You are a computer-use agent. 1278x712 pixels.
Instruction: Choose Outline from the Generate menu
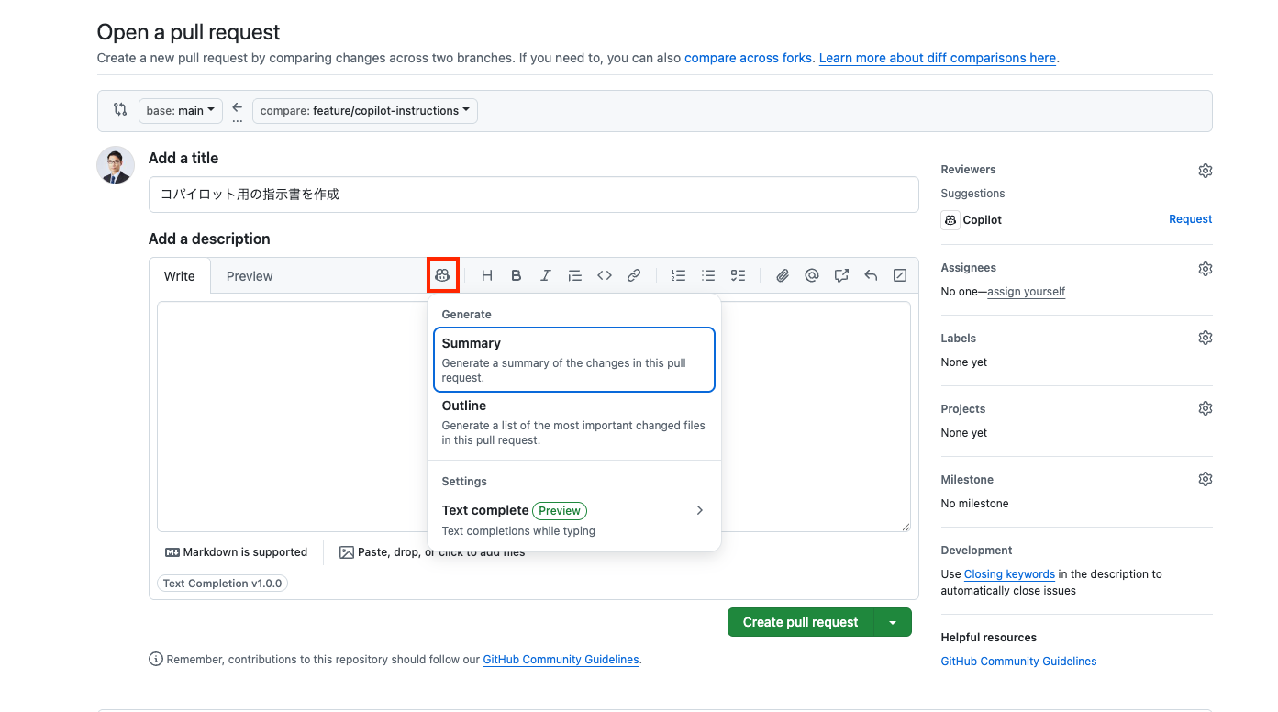click(x=574, y=422)
